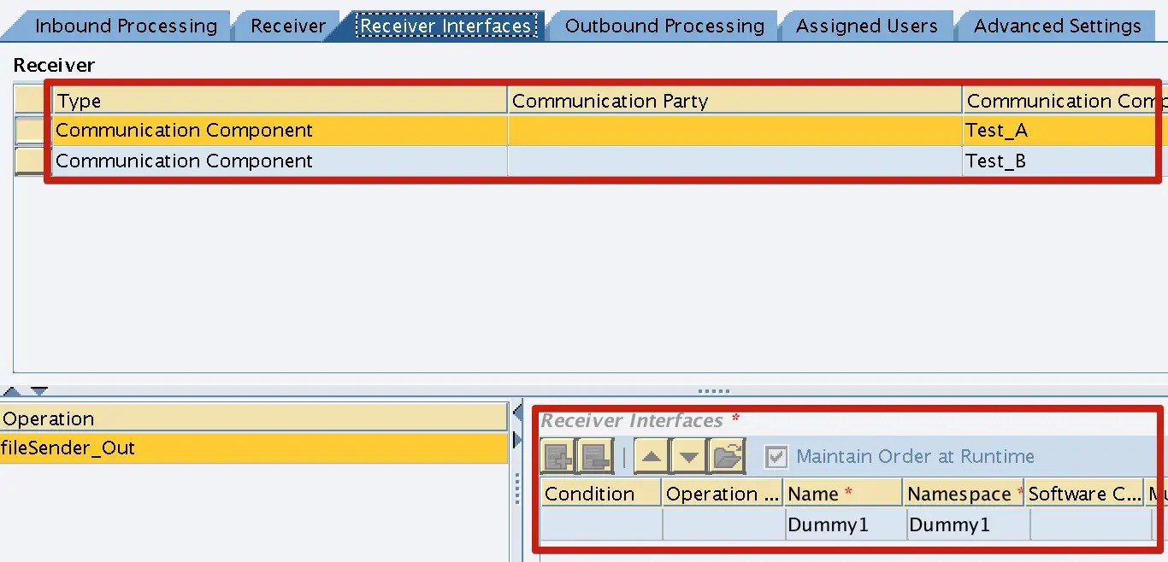The height and width of the screenshot is (562, 1168).
Task: Toggle the Maintain Order at Runtime checkbox
Action: pos(776,456)
